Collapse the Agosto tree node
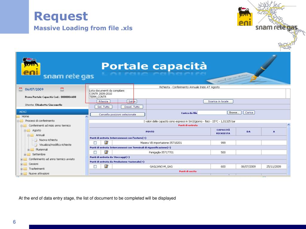This screenshot has height=229, width=306. (x=25, y=131)
